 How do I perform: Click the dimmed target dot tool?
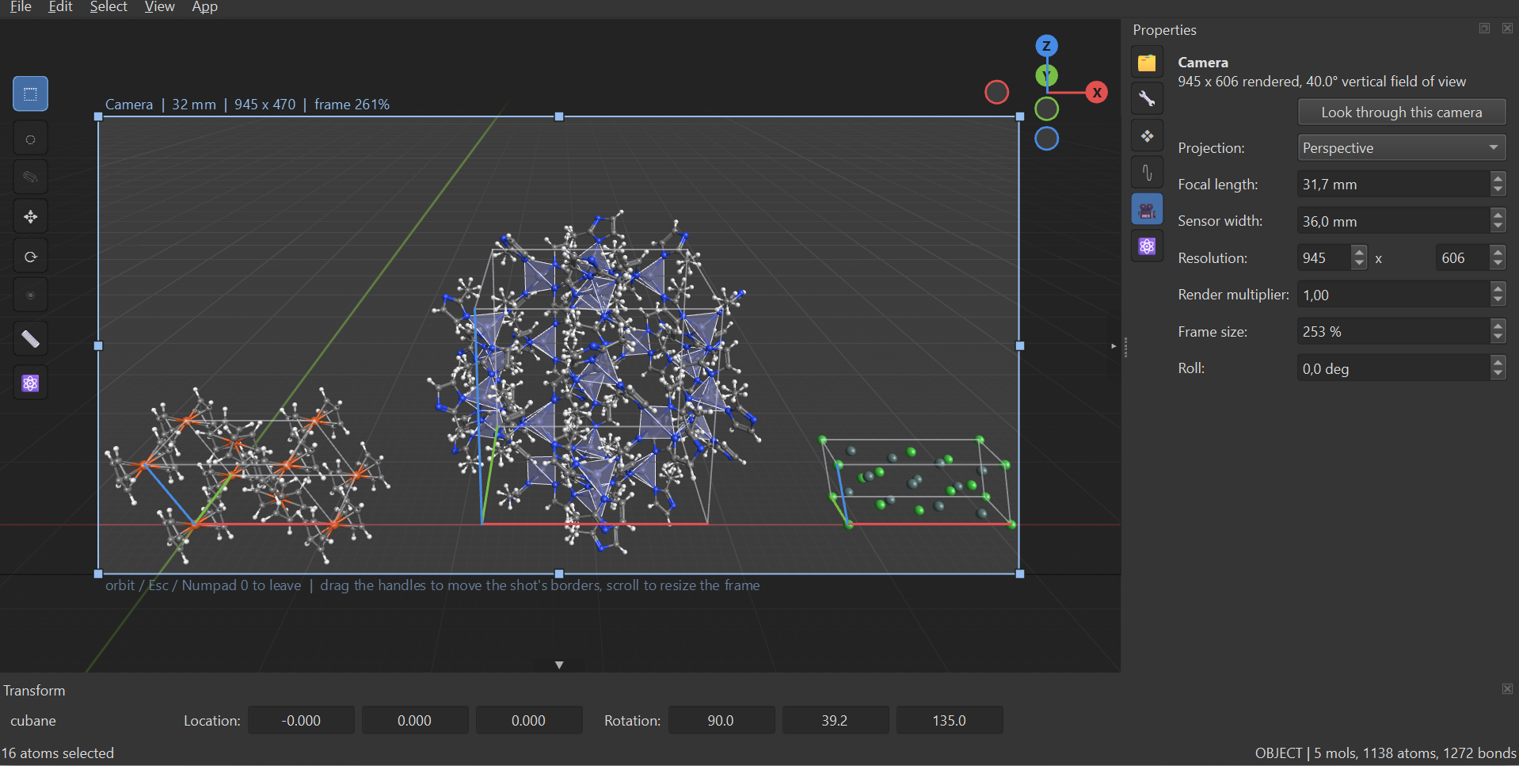click(x=30, y=295)
